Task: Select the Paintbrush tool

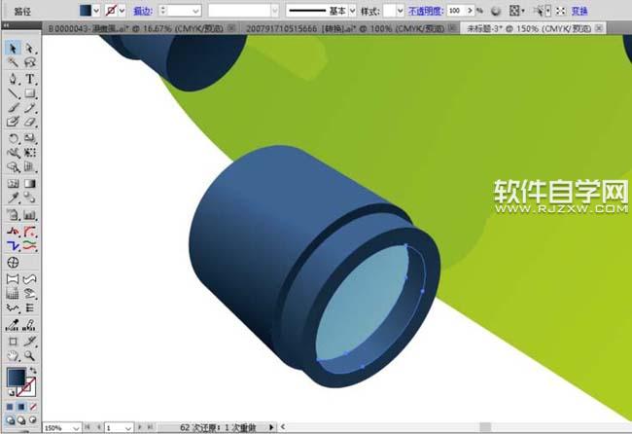Action: [x=13, y=108]
